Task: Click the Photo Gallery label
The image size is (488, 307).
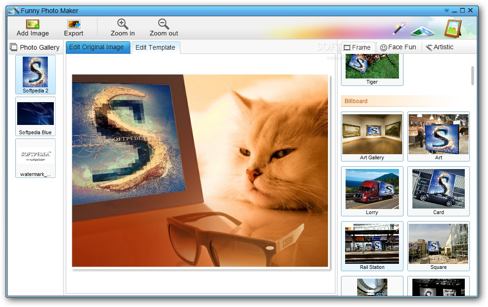Action: point(39,47)
